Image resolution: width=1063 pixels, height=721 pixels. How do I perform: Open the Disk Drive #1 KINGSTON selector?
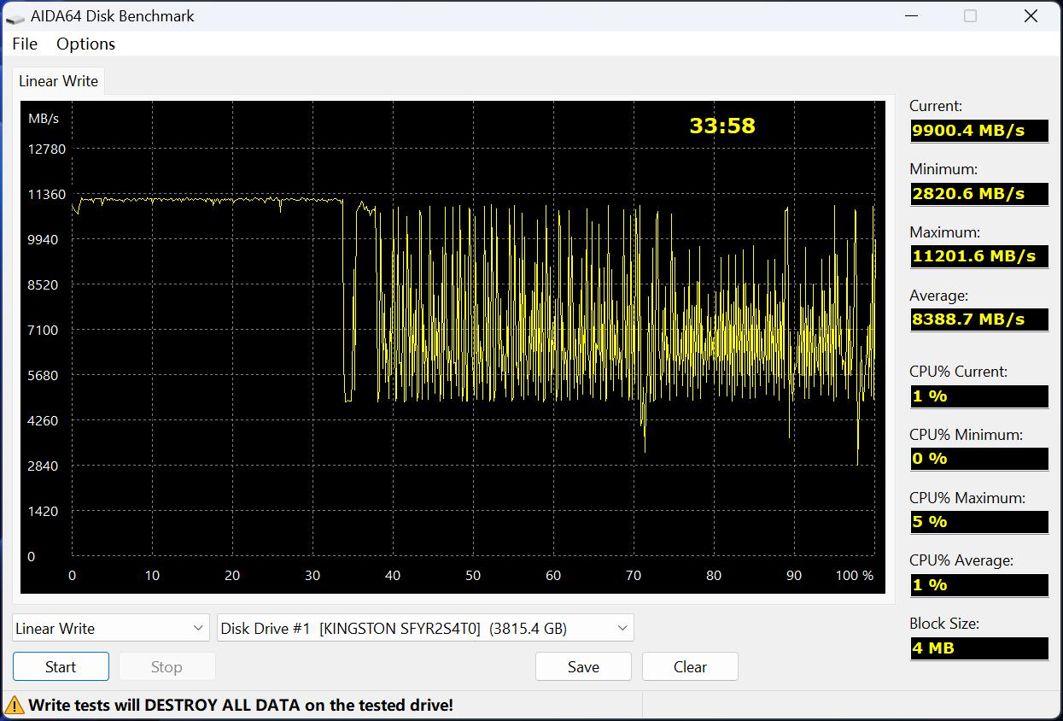425,629
